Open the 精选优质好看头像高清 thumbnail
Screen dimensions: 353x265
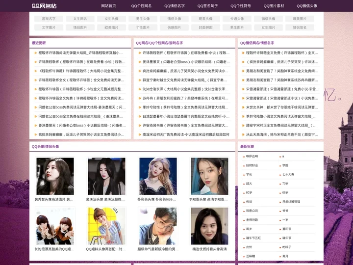(210, 226)
